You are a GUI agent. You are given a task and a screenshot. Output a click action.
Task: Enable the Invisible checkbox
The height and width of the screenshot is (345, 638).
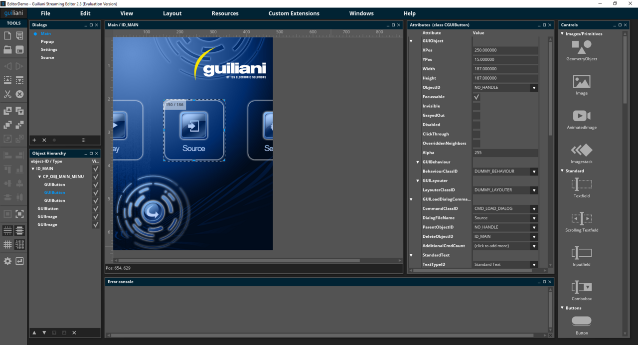click(477, 106)
